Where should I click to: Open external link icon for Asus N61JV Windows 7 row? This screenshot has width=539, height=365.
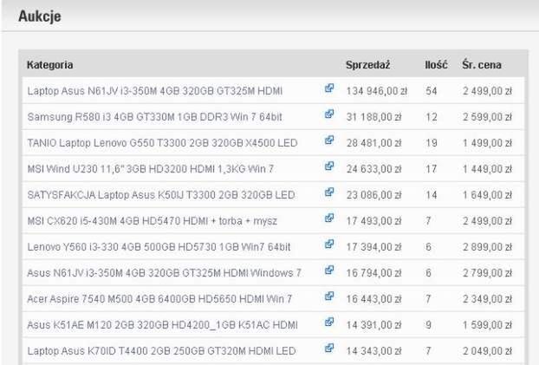coord(329,270)
